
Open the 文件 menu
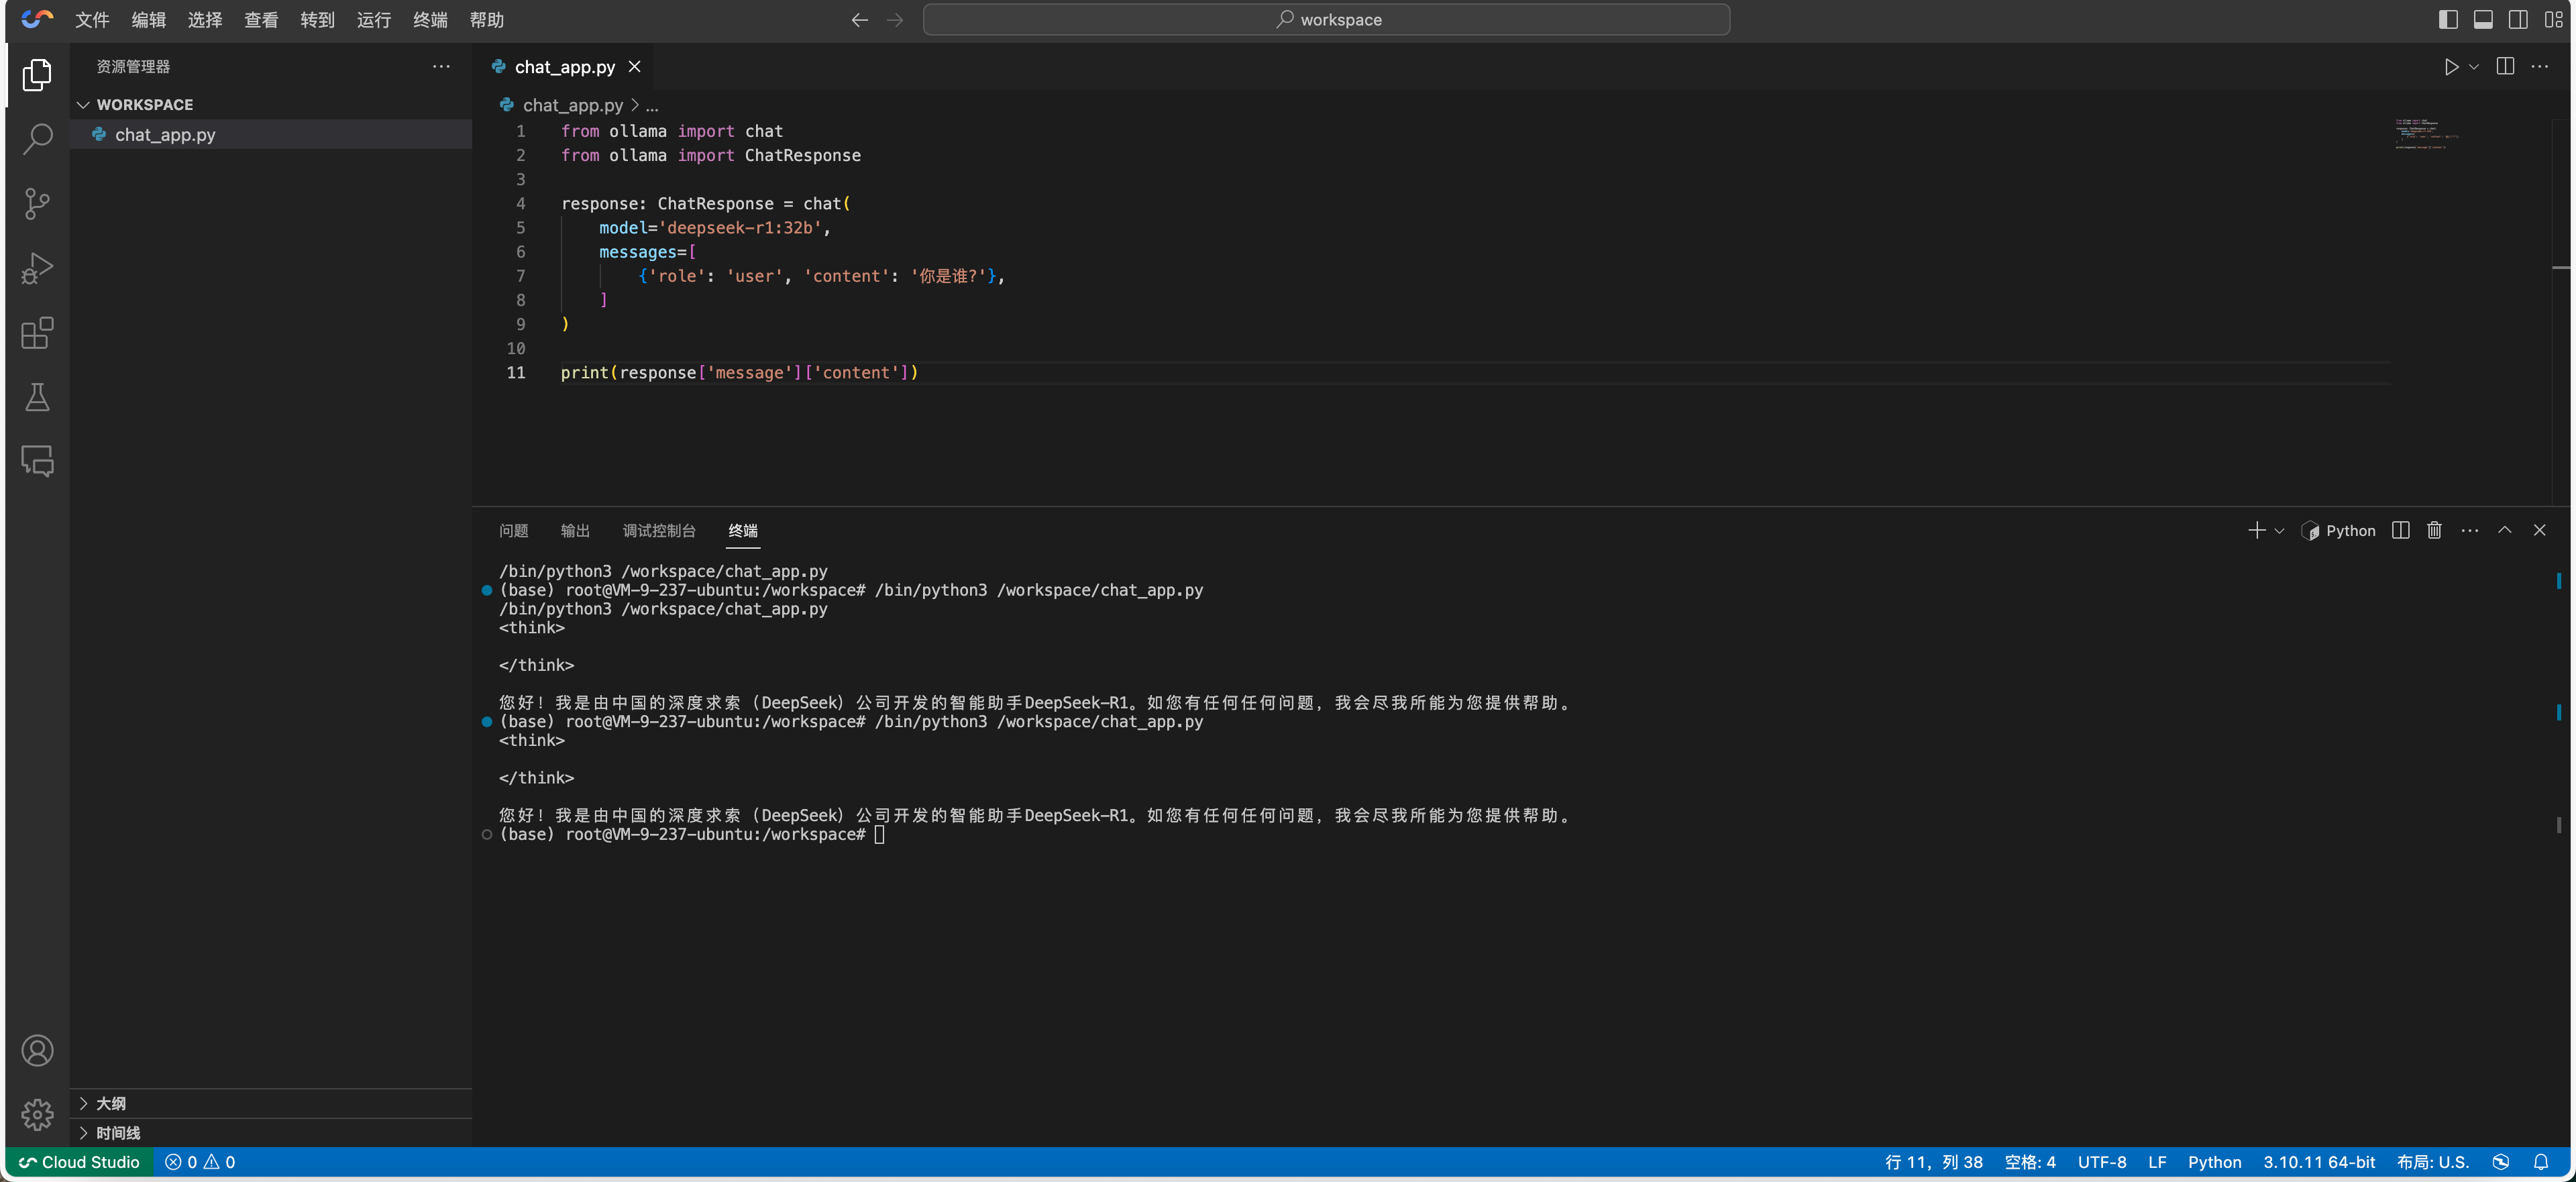(x=92, y=20)
